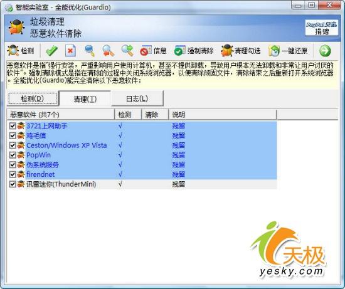Switch to the 清理(T) tab
345x289 pixels.
pyautogui.click(x=85, y=99)
